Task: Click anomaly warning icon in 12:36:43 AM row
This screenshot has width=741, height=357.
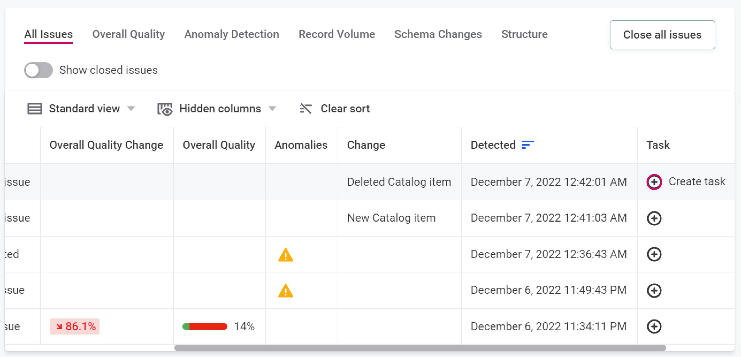Action: tap(285, 255)
